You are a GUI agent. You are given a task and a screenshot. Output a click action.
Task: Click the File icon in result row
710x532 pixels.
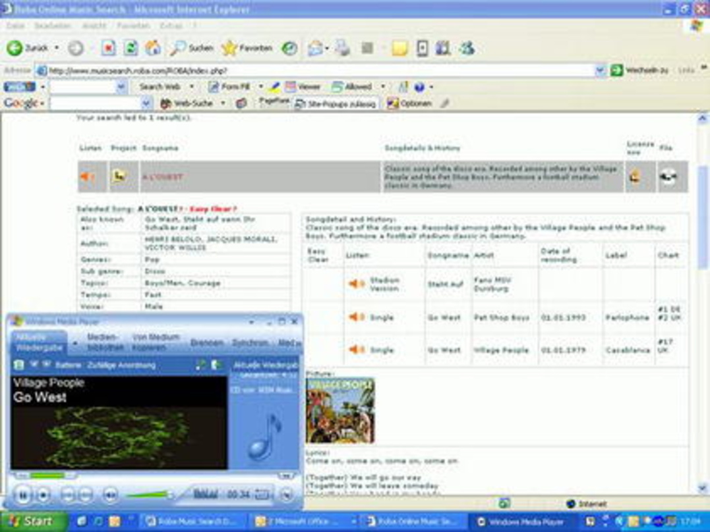(x=668, y=176)
